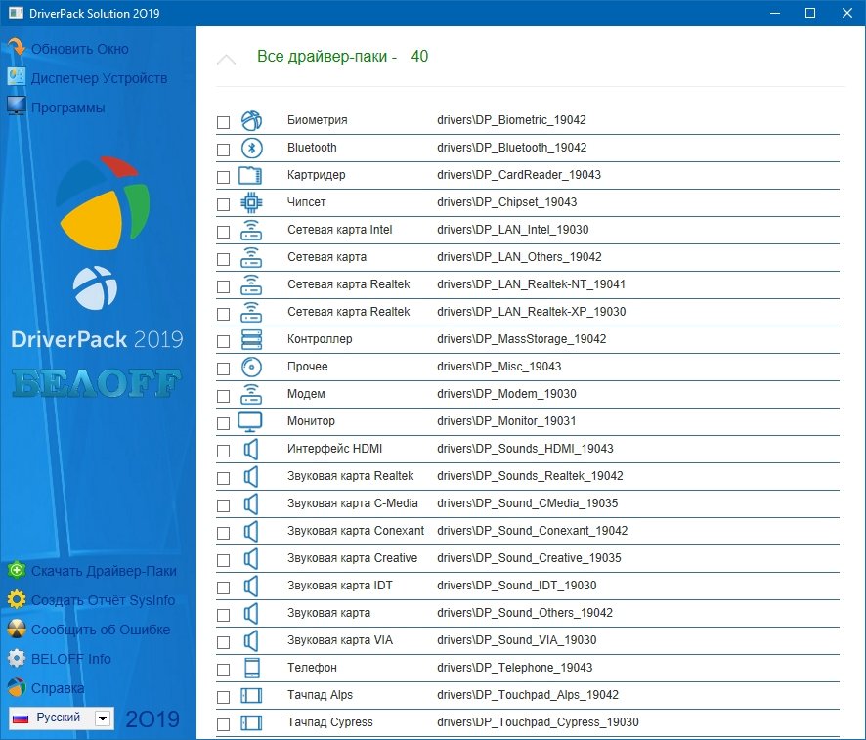Click the phone icon next to Телефон
Viewport: 866px width, 740px height.
251,668
